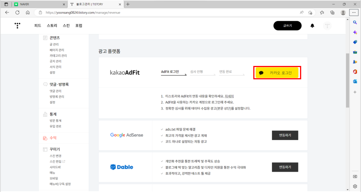Click the page vertical scrollbar thumb

348,80
